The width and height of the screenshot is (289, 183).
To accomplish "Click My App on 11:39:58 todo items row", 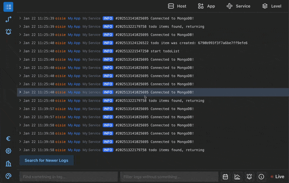I will 74,150.
